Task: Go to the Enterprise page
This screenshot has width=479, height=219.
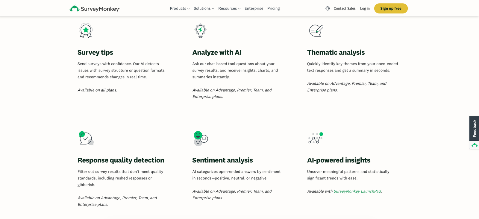Action: [x=254, y=8]
